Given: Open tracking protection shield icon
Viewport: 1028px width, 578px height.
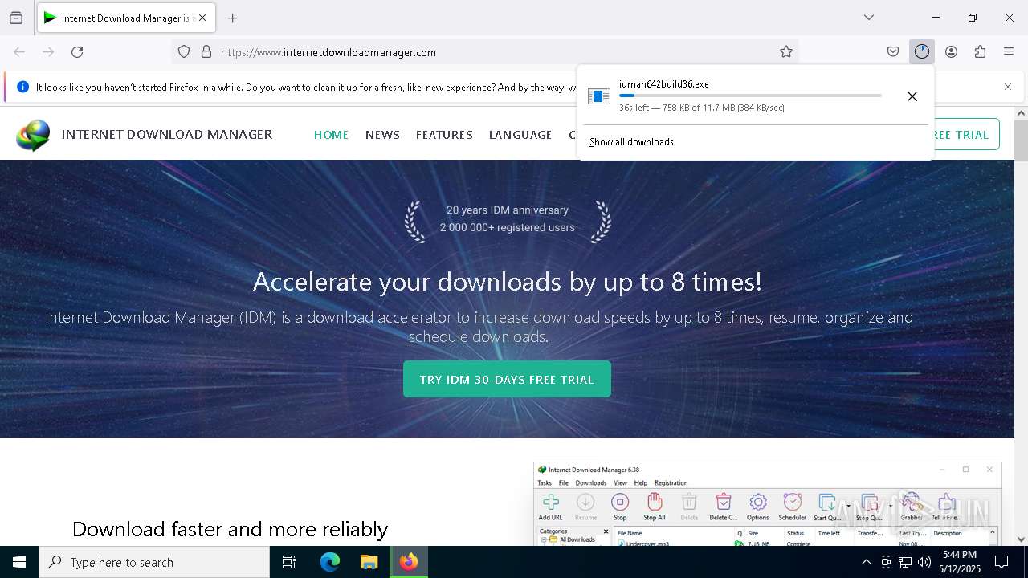Looking at the screenshot, I should [184, 51].
